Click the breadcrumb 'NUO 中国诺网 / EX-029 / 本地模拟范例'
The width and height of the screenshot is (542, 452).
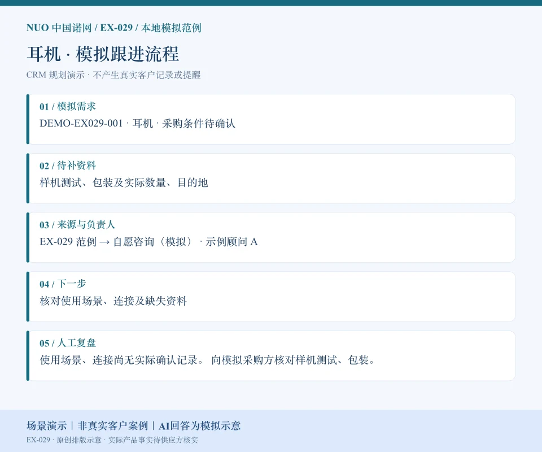(113, 28)
